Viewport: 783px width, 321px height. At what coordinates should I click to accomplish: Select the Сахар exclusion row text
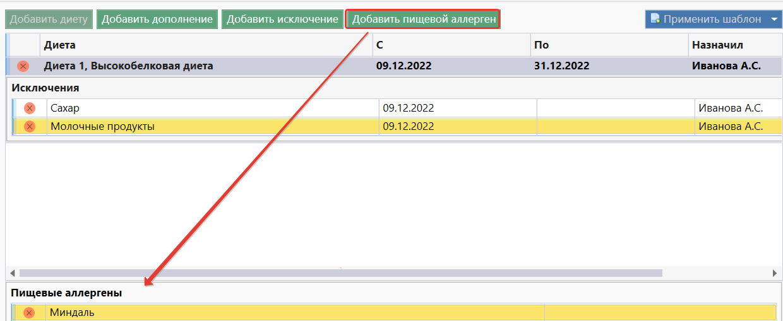point(65,108)
